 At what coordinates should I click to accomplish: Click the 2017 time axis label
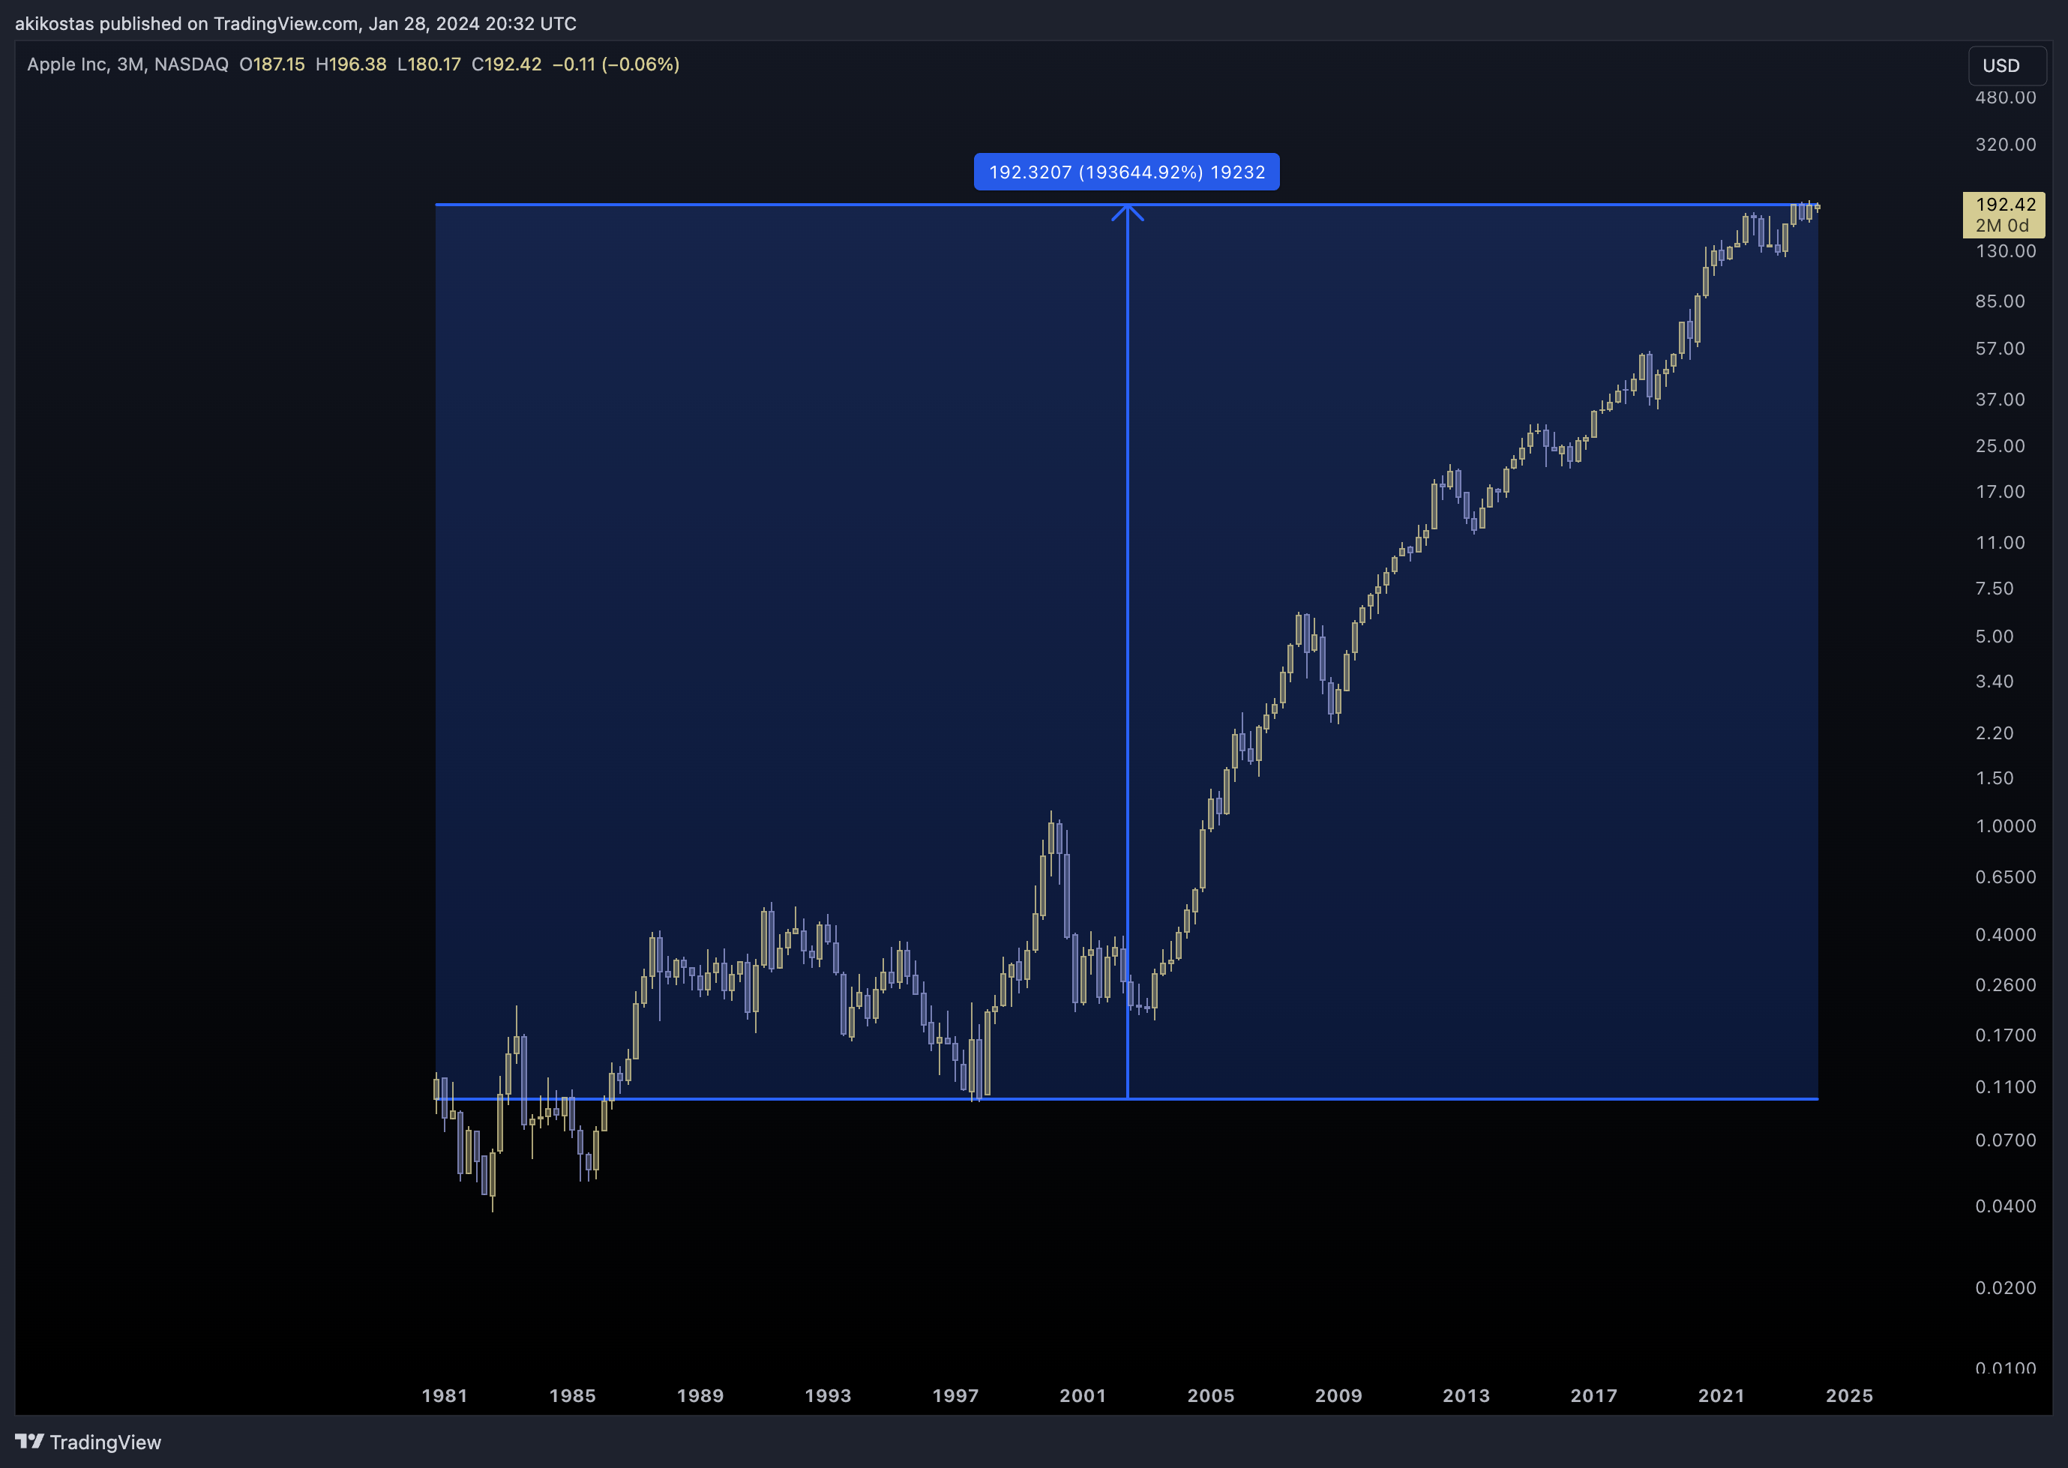[1593, 1396]
